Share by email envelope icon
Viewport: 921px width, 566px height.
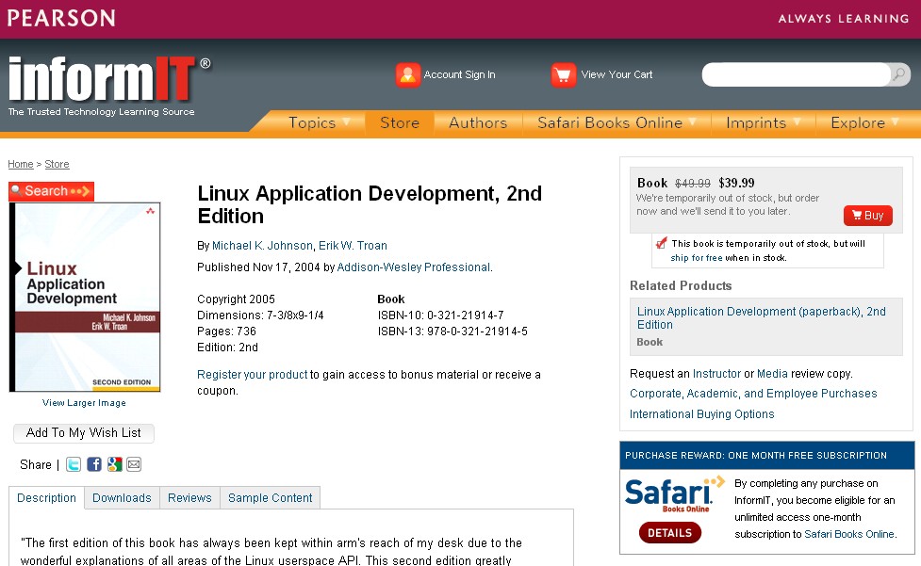[x=134, y=464]
